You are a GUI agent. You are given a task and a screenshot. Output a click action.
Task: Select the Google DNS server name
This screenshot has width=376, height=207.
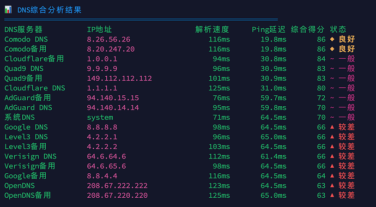tap(26, 127)
